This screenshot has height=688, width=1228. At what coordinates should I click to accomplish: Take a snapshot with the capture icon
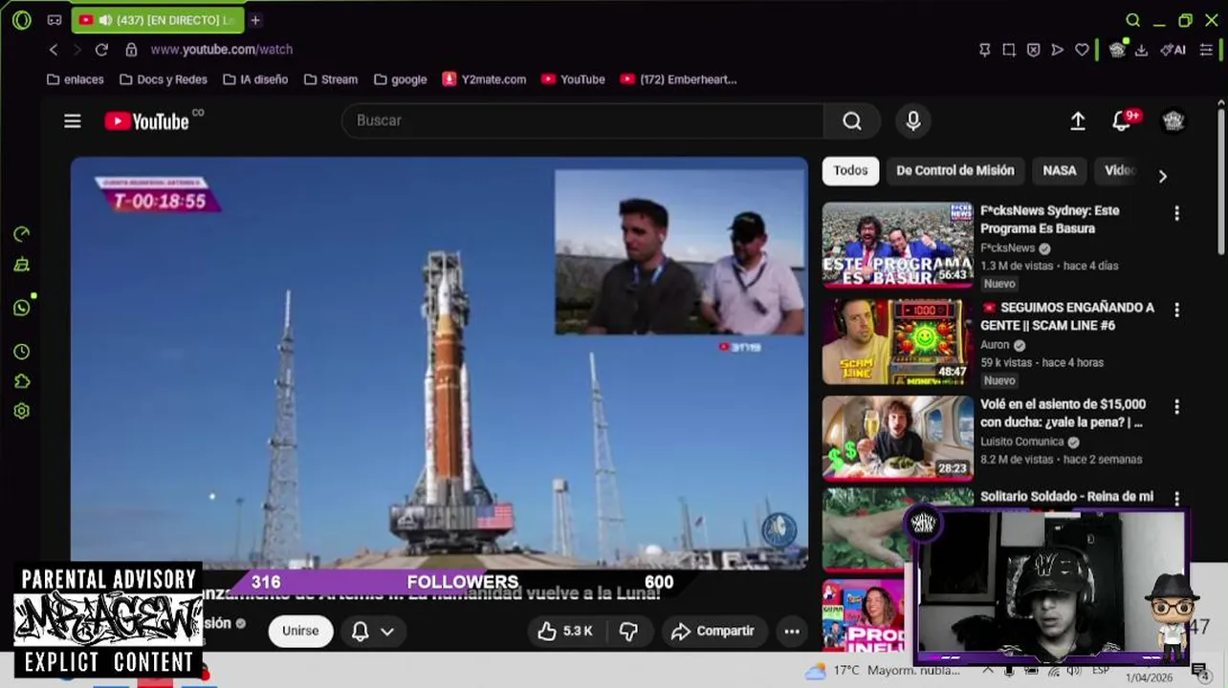point(1009,50)
